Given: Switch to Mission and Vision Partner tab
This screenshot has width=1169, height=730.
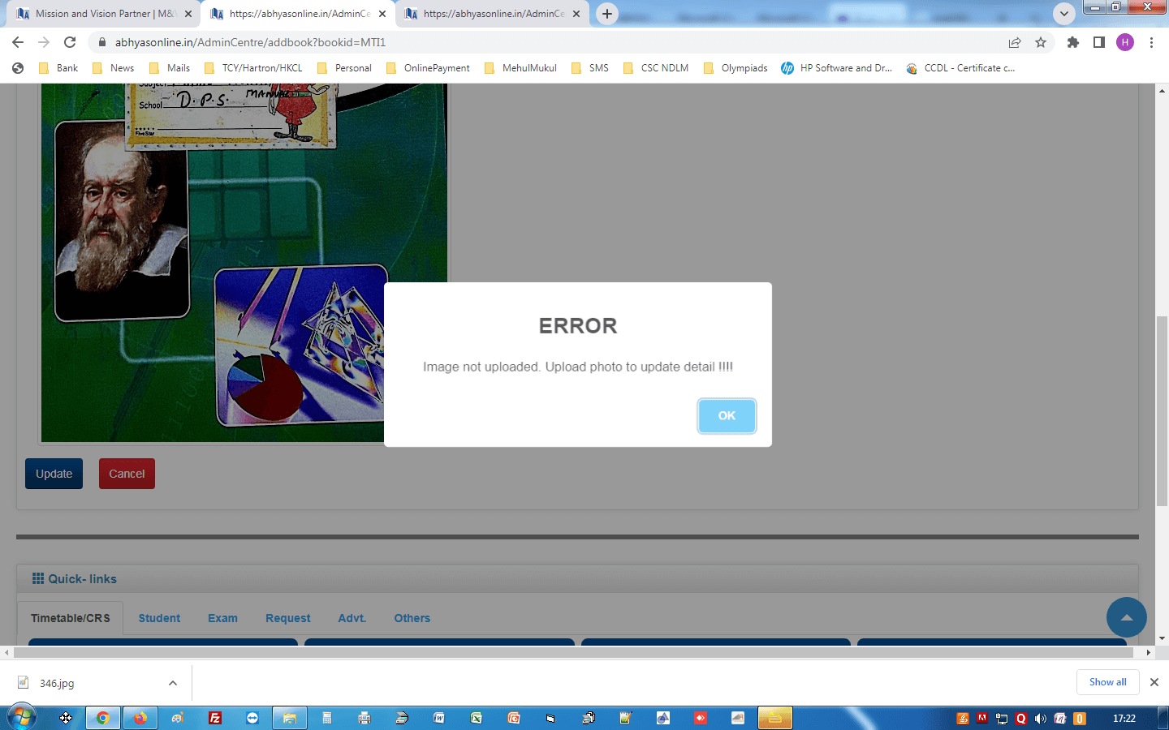Looking at the screenshot, I should [101, 14].
